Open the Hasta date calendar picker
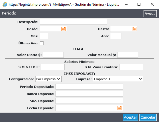 click(x=134, y=29)
